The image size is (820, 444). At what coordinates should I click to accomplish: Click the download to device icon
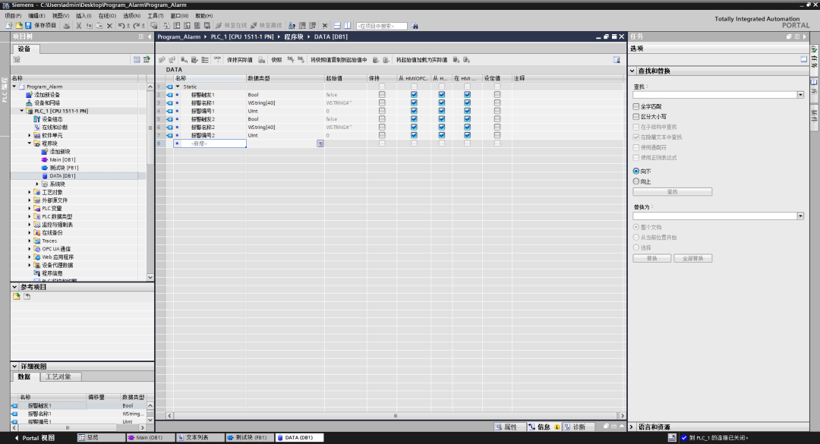(177, 26)
